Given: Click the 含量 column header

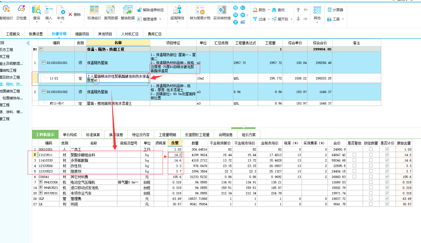Looking at the screenshot, I should (175, 143).
